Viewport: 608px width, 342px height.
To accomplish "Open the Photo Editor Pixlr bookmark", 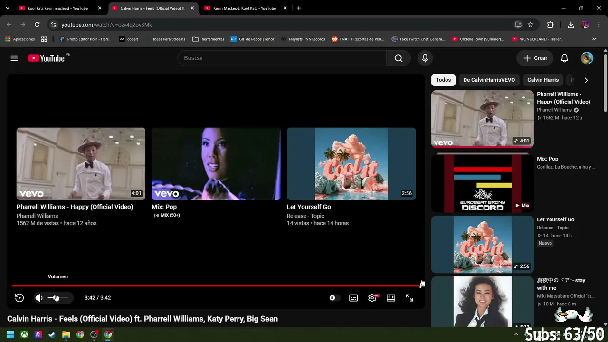I will point(85,39).
